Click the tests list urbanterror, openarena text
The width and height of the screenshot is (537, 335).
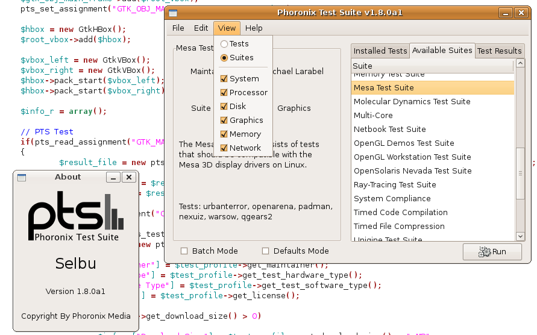pos(256,211)
